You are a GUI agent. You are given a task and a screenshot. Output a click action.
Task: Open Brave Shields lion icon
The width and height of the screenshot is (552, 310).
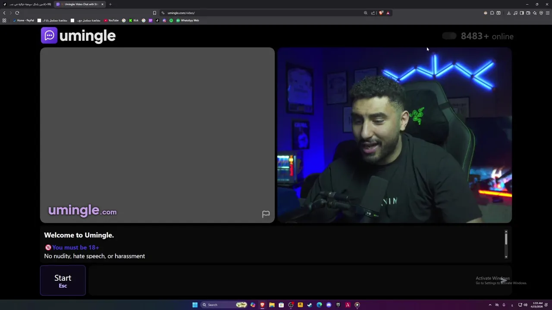pyautogui.click(x=381, y=13)
